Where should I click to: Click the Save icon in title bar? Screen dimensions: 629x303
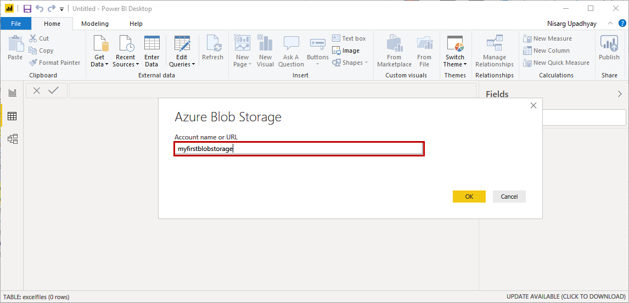pyautogui.click(x=27, y=9)
